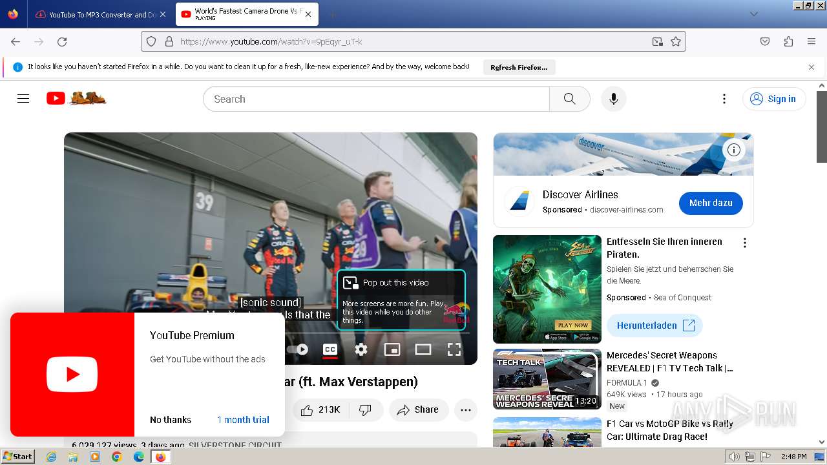827x465 pixels.
Task: Decline Premium with No thanks
Action: coord(171,420)
